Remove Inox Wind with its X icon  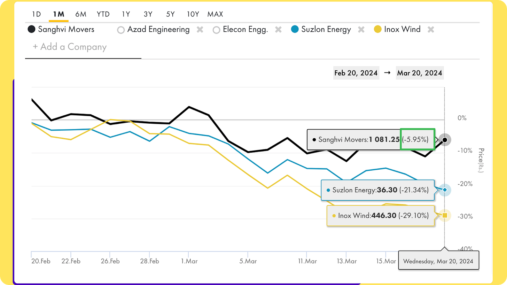point(431,30)
